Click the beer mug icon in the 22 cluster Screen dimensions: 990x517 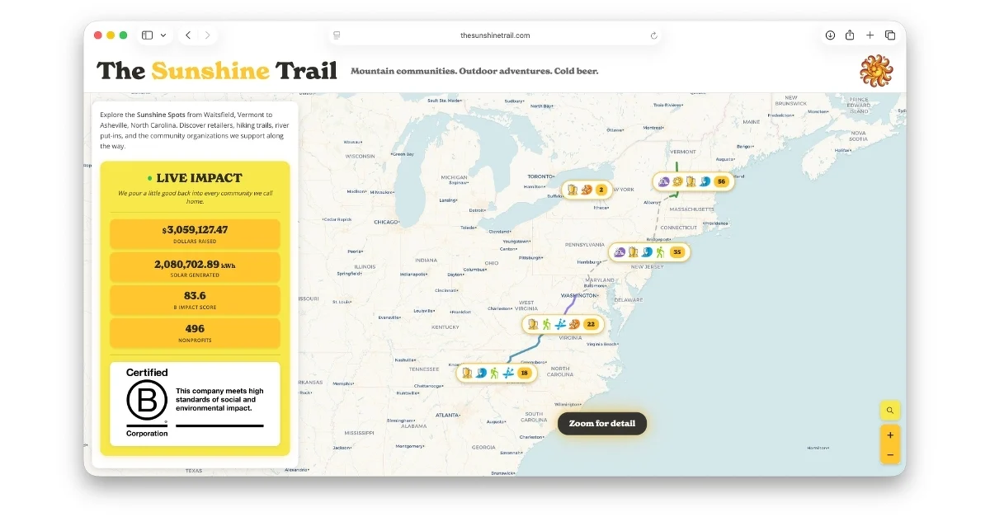pyautogui.click(x=533, y=324)
